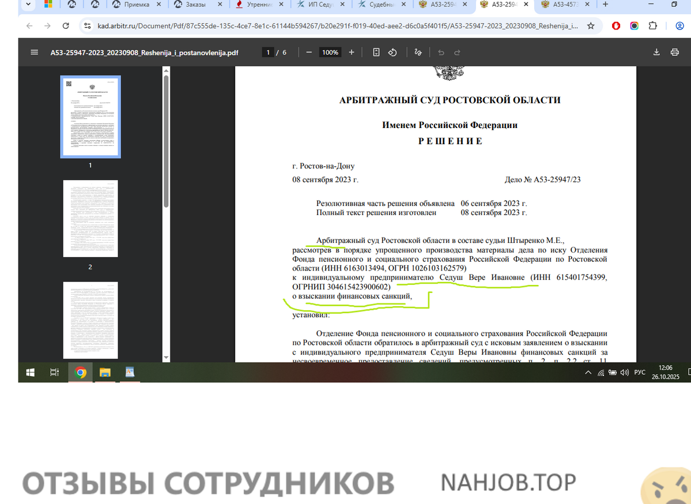
Task: Open a new browser tab
Action: pyautogui.click(x=605, y=5)
